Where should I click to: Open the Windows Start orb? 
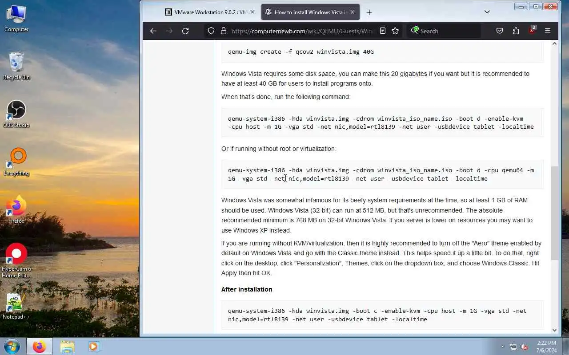point(12,346)
